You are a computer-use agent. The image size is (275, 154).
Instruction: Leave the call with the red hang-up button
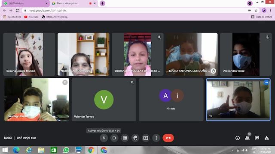pyautogui.click(x=168, y=138)
